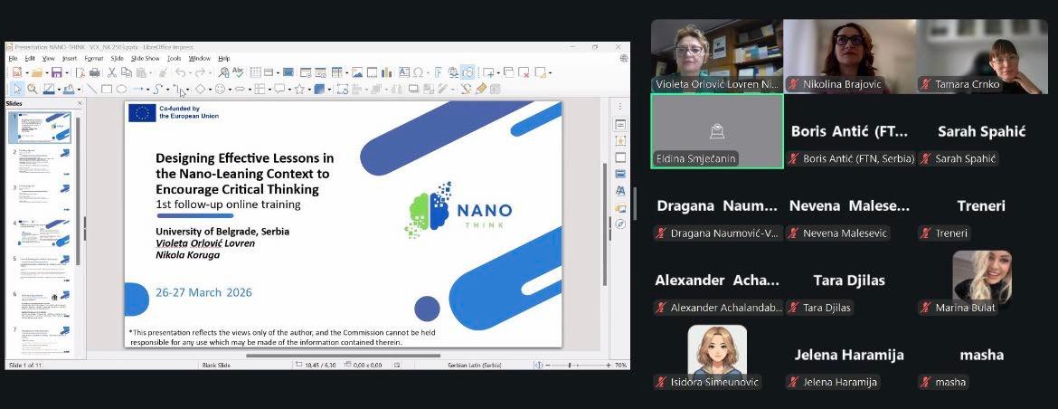Click the Line Color icon
This screenshot has width=1058, height=409.
(49, 89)
